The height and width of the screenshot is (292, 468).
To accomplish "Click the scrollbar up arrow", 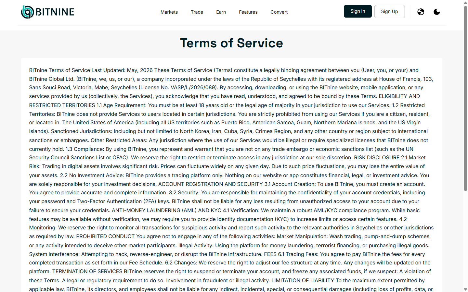I will pyautogui.click(x=465, y=3).
